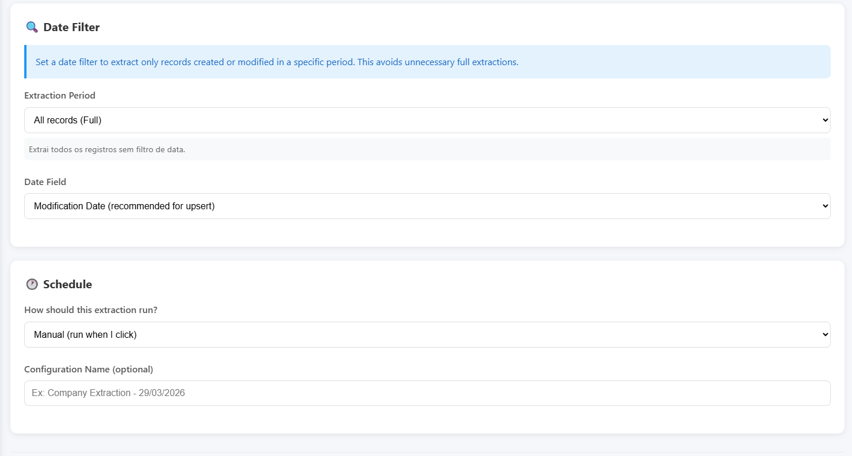
Task: Open the extraction run mode dropdown
Action: coord(427,334)
